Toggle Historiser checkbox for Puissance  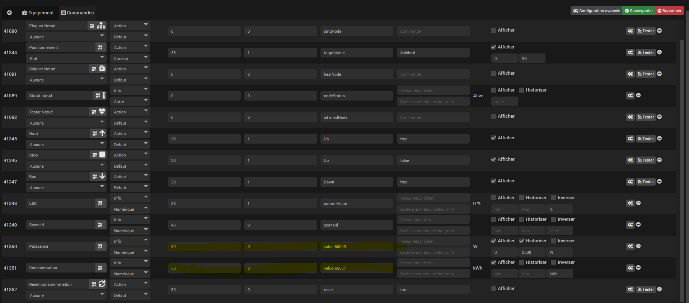click(522, 241)
